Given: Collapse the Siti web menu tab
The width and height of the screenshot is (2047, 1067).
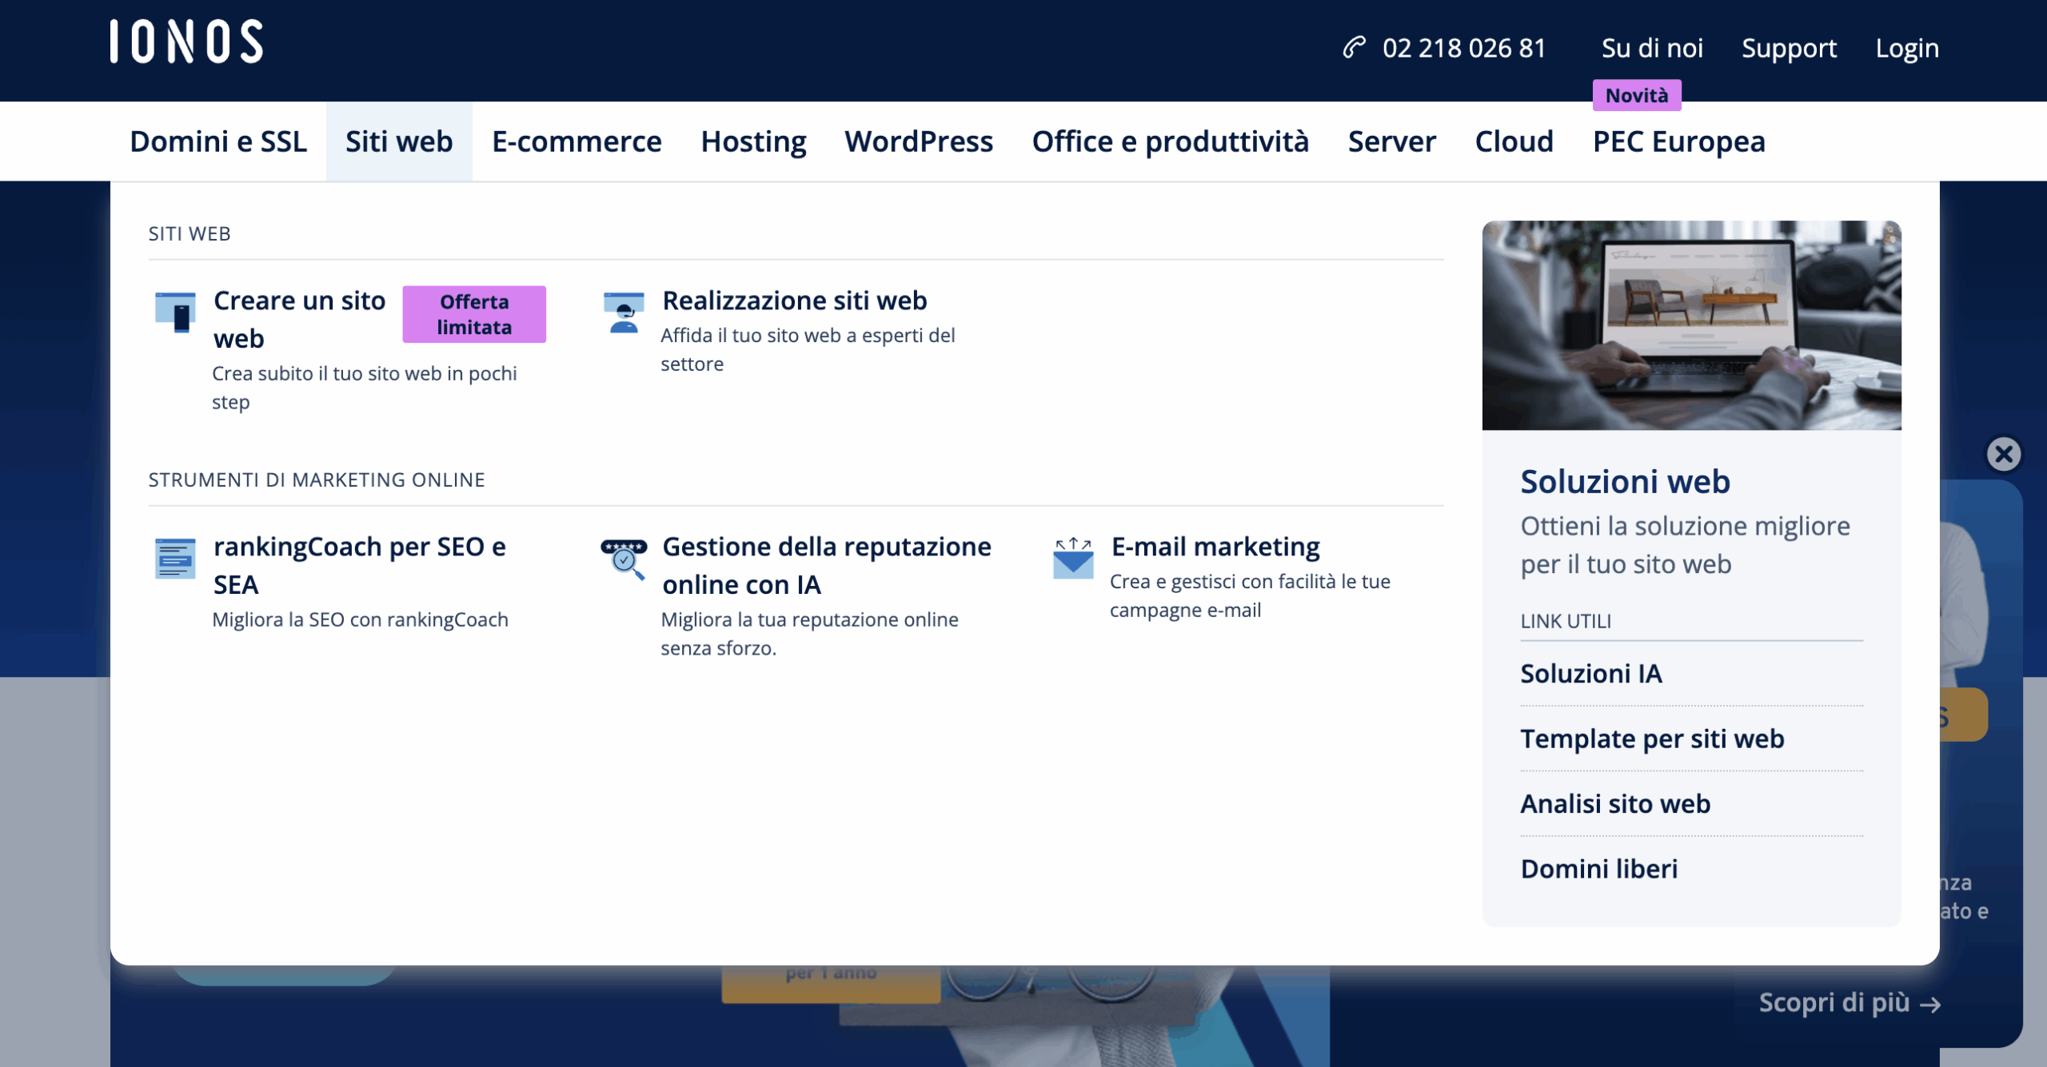Looking at the screenshot, I should (399, 141).
